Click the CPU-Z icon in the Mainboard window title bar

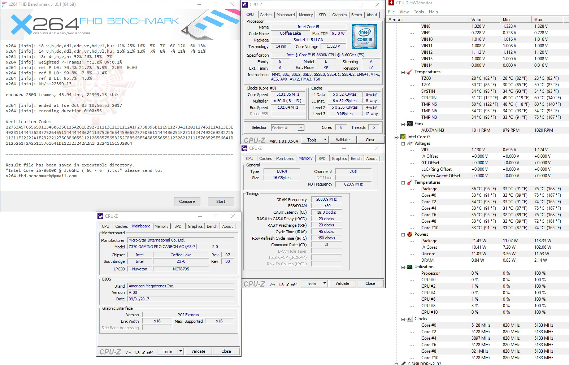(101, 216)
